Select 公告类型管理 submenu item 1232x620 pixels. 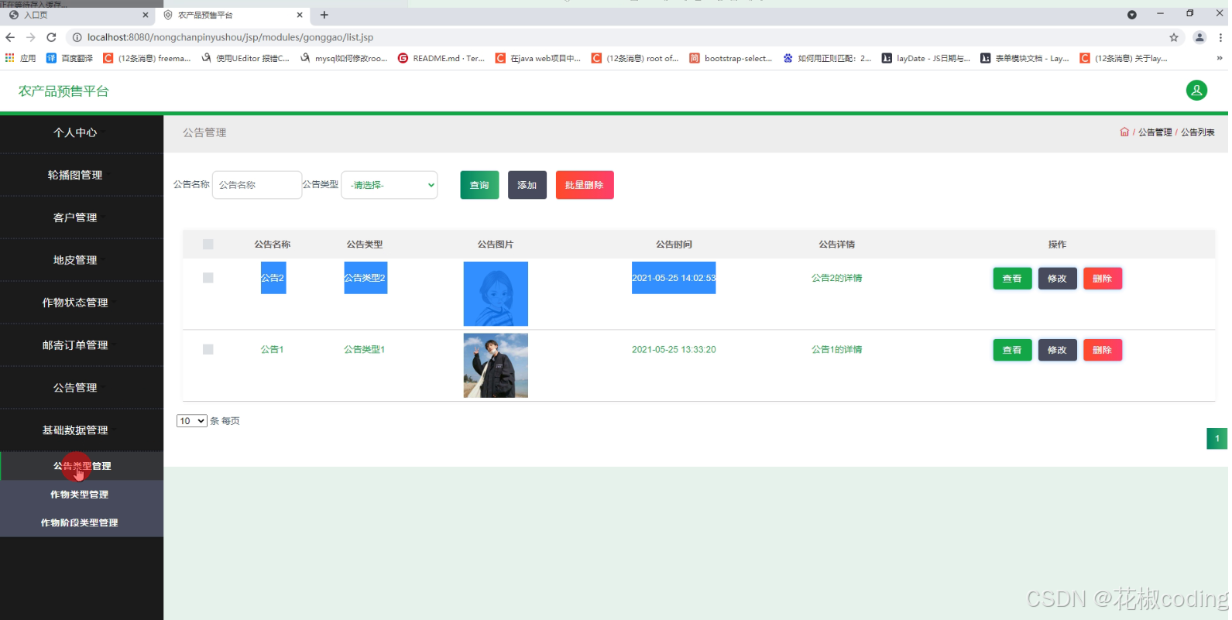point(82,466)
